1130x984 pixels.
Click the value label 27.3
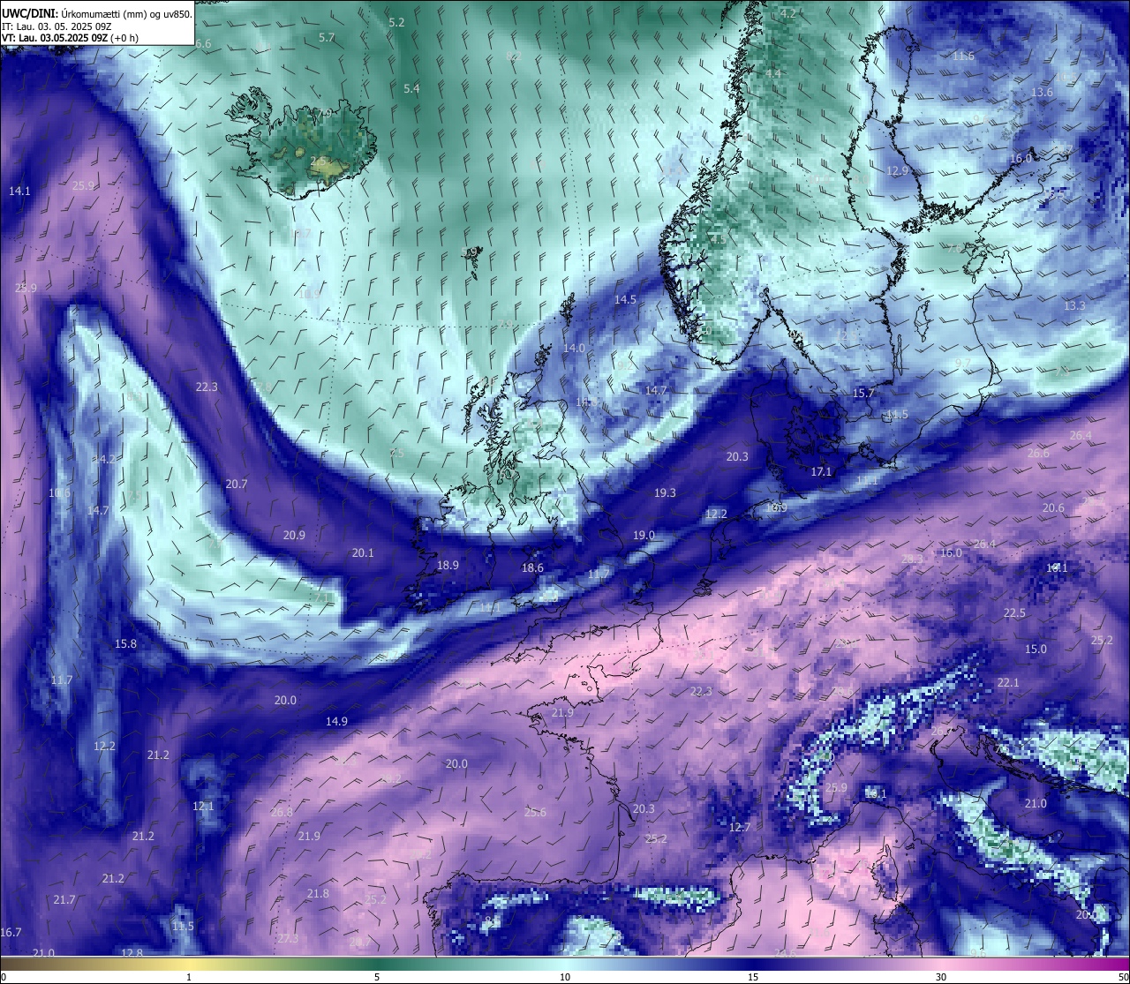[287, 939]
